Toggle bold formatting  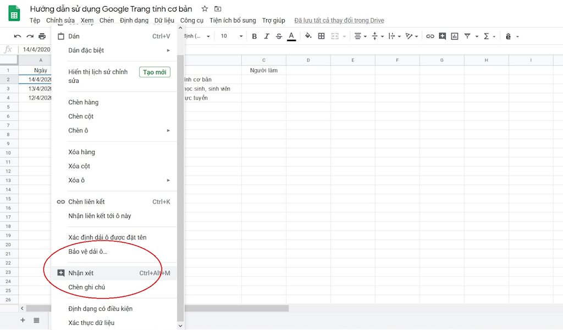click(254, 36)
